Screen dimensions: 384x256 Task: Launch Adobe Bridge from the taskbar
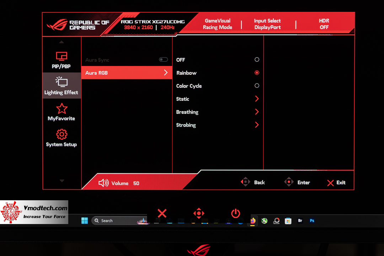(300, 220)
